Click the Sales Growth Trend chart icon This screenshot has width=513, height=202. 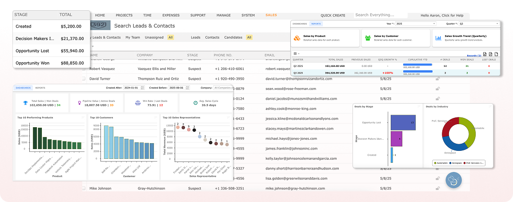(438, 38)
